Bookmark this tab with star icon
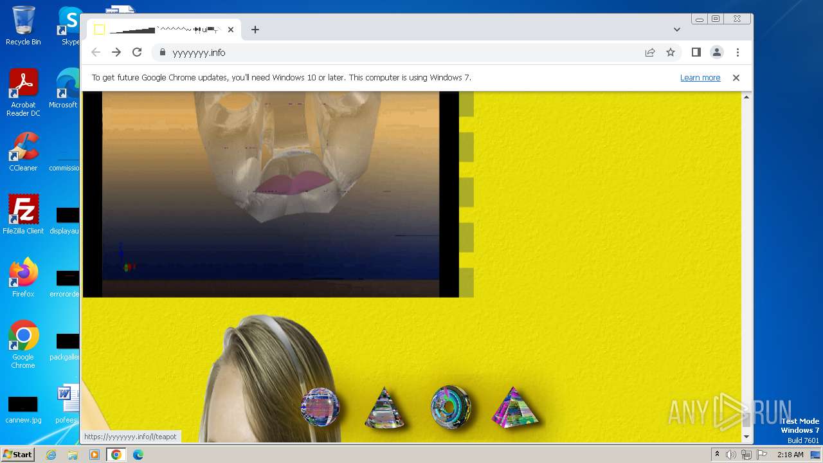 (x=671, y=53)
